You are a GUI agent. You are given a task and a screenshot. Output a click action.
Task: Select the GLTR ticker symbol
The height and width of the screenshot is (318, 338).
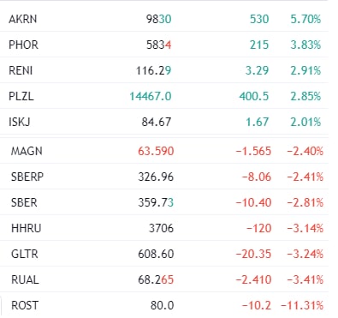(25, 254)
